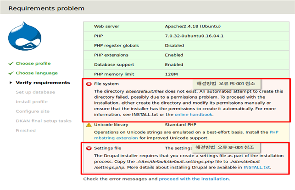This screenshot has width=295, height=190.
Task: Click proceed with the installation link
Action: click(194, 179)
